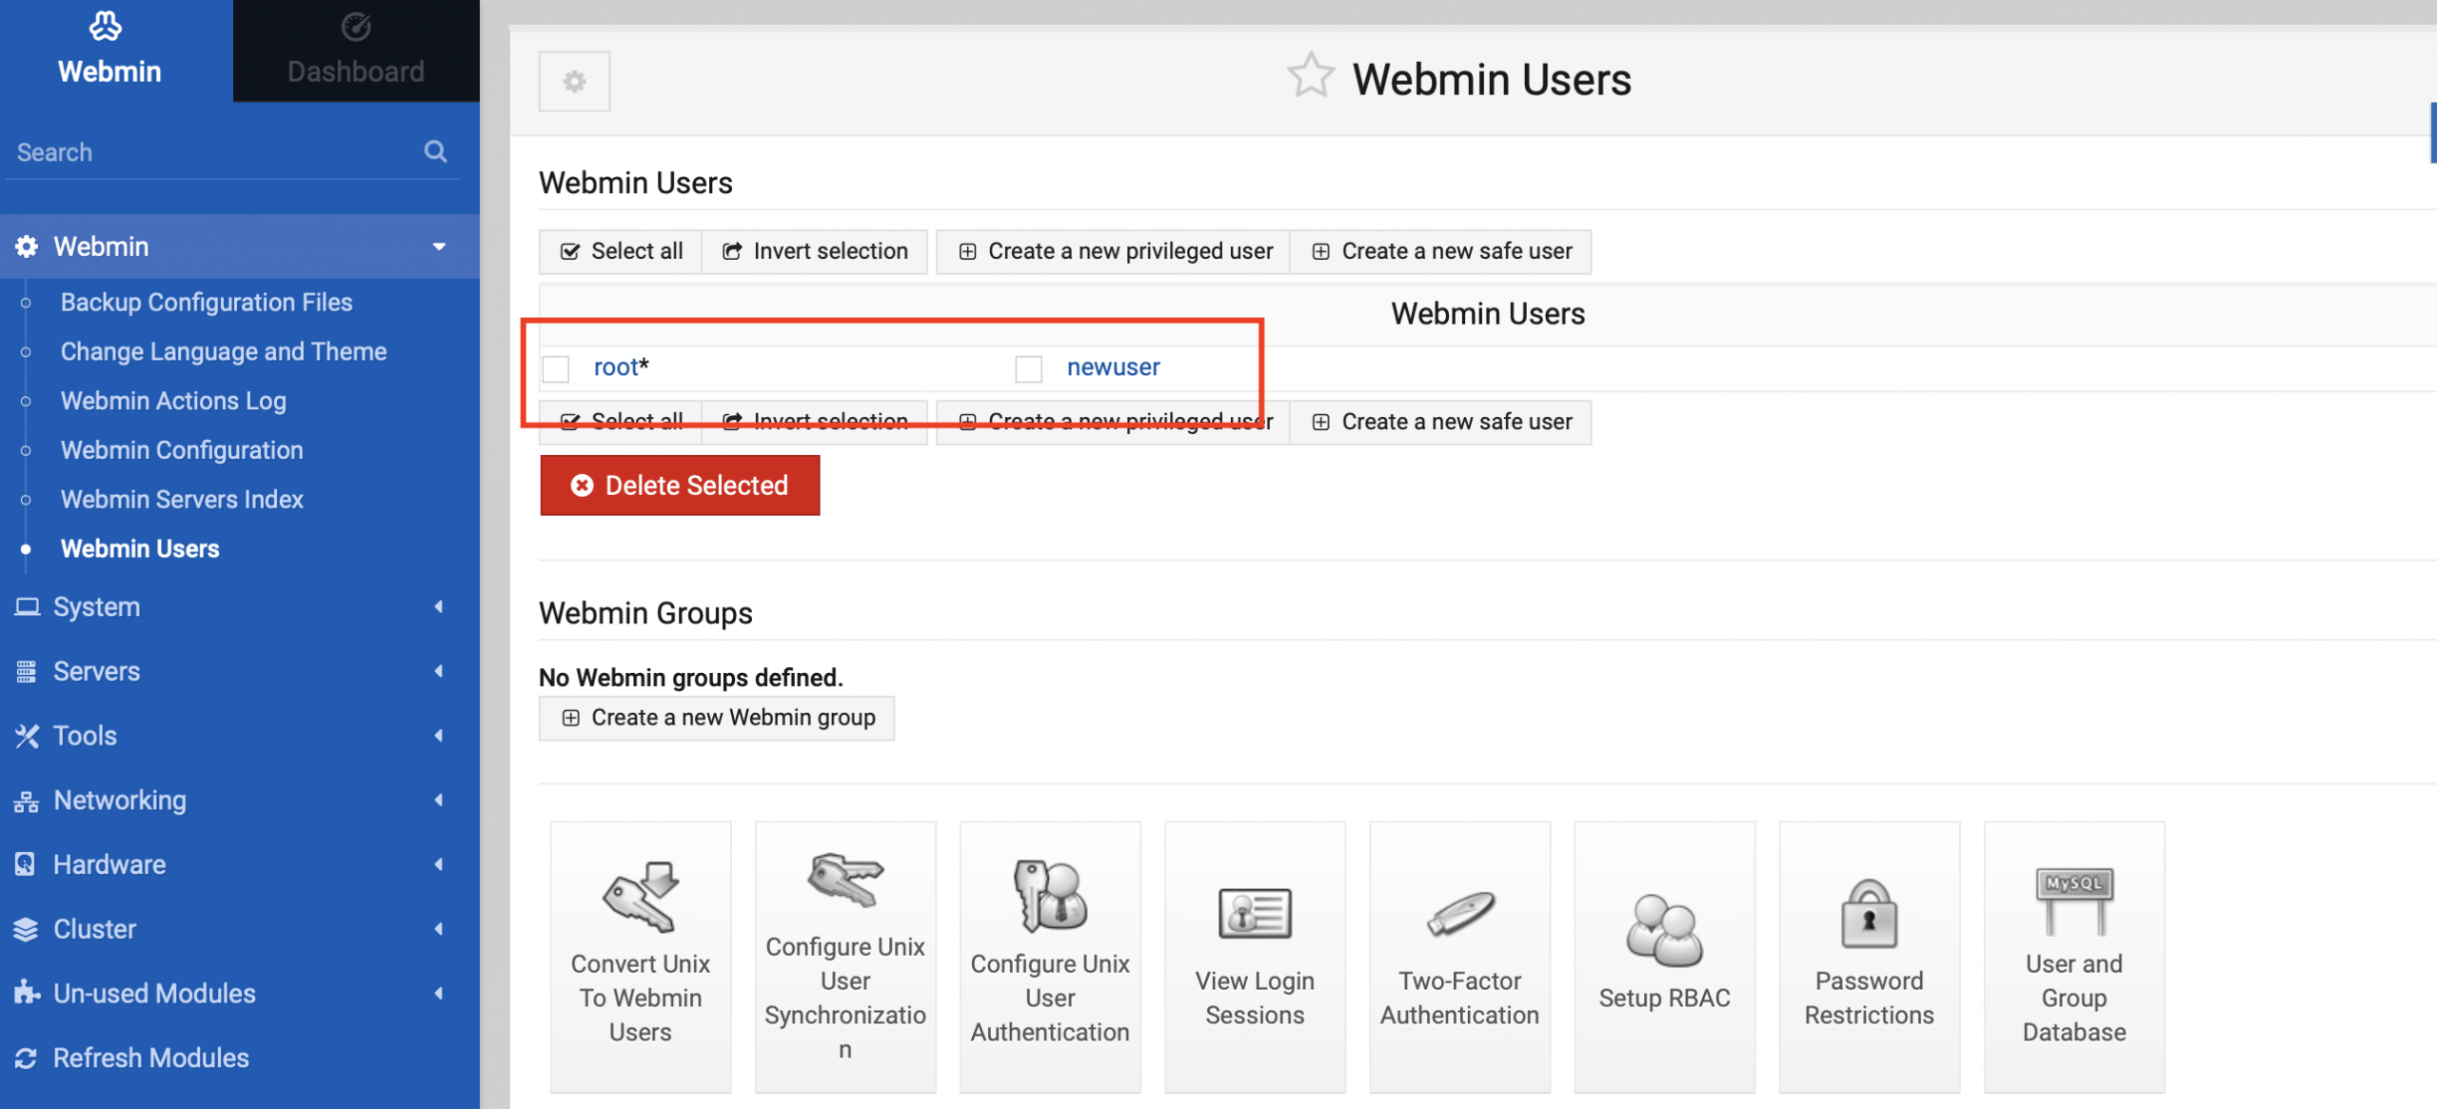Open Webmin Servers Index
Screen dimensions: 2437x1109
click(x=182, y=499)
